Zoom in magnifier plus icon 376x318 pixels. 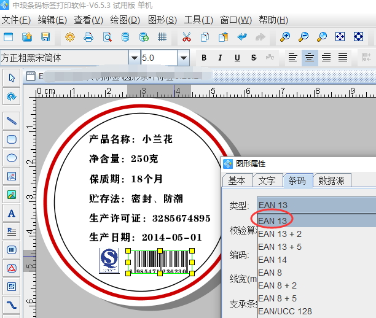point(285,37)
